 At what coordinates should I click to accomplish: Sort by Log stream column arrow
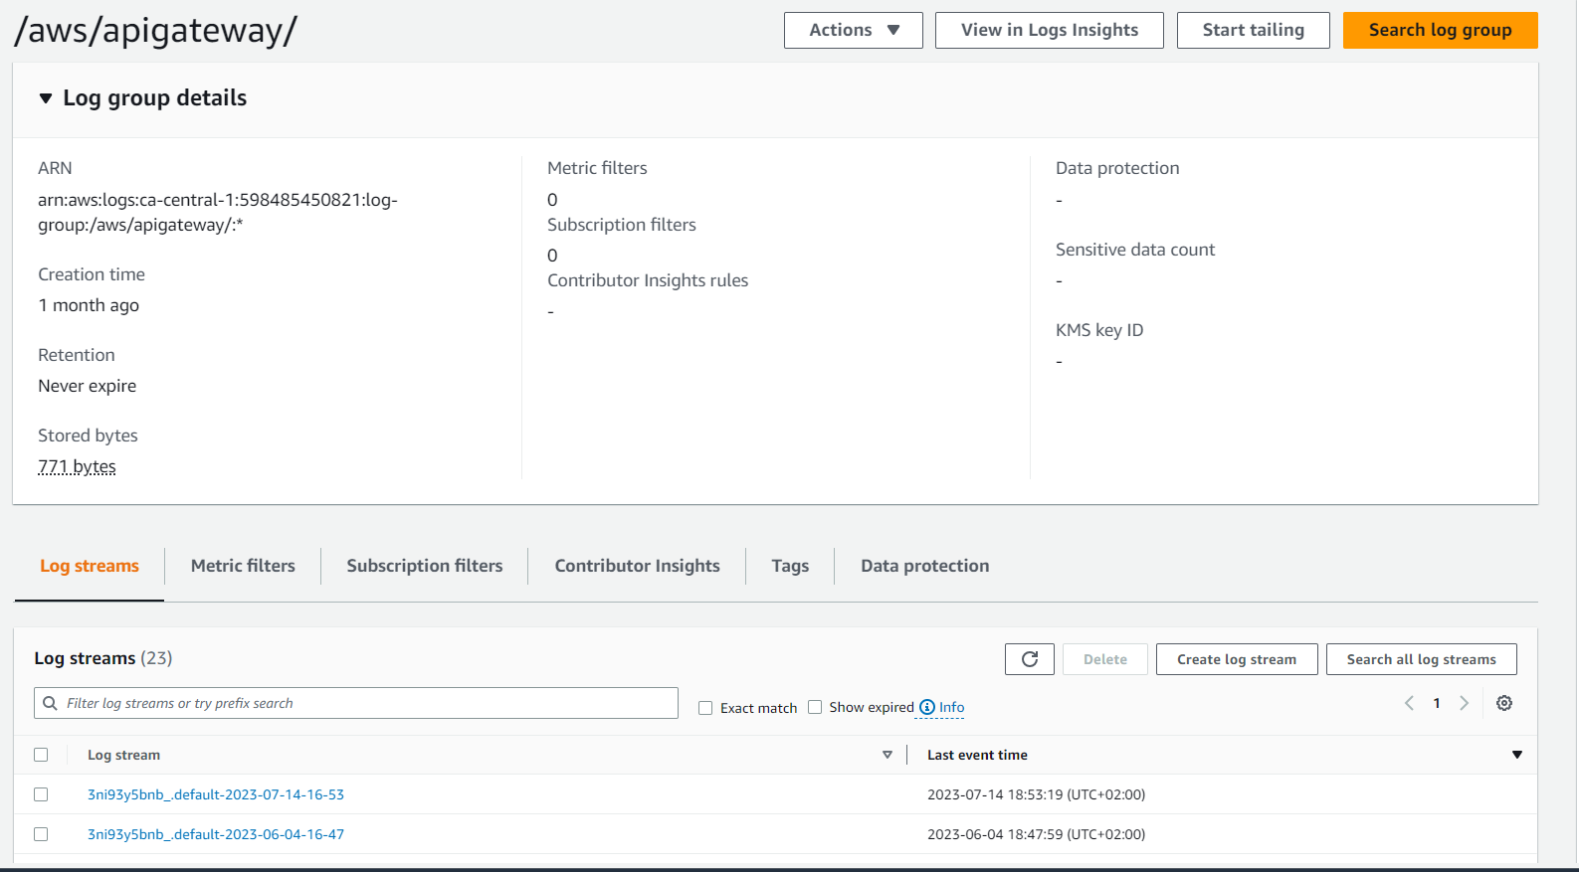click(x=888, y=755)
